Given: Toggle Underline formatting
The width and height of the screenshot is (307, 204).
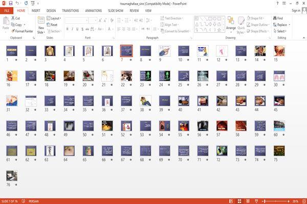Looking at the screenshot, I should pos(77,29).
